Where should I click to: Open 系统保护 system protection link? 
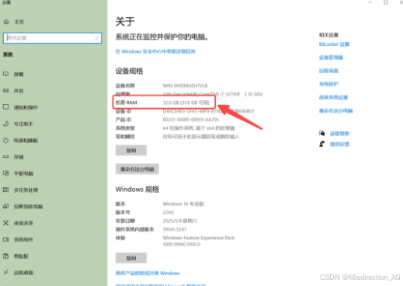click(x=328, y=84)
